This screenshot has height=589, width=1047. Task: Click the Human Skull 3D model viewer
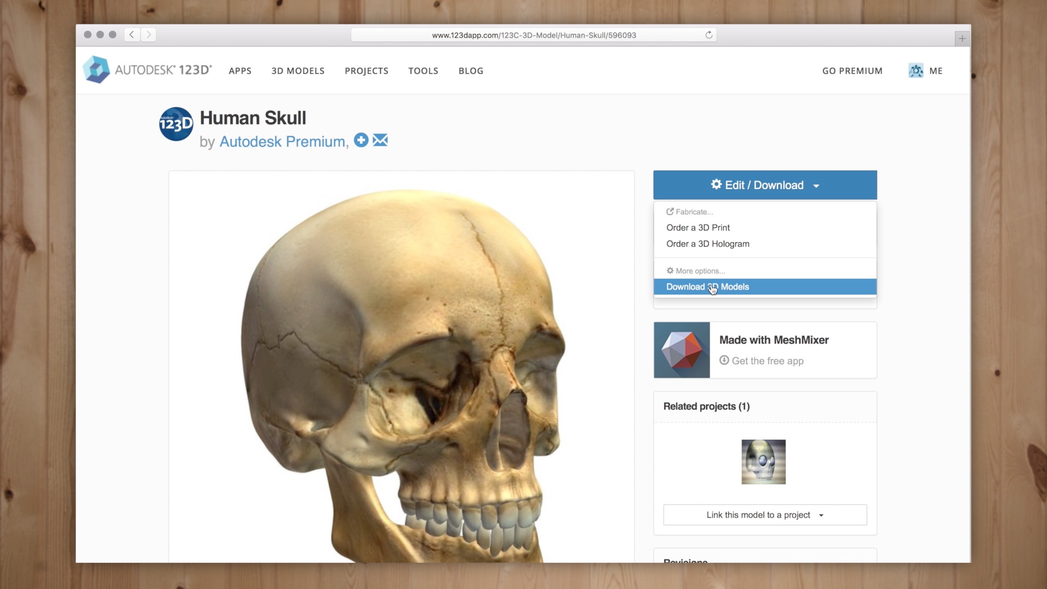(x=401, y=366)
